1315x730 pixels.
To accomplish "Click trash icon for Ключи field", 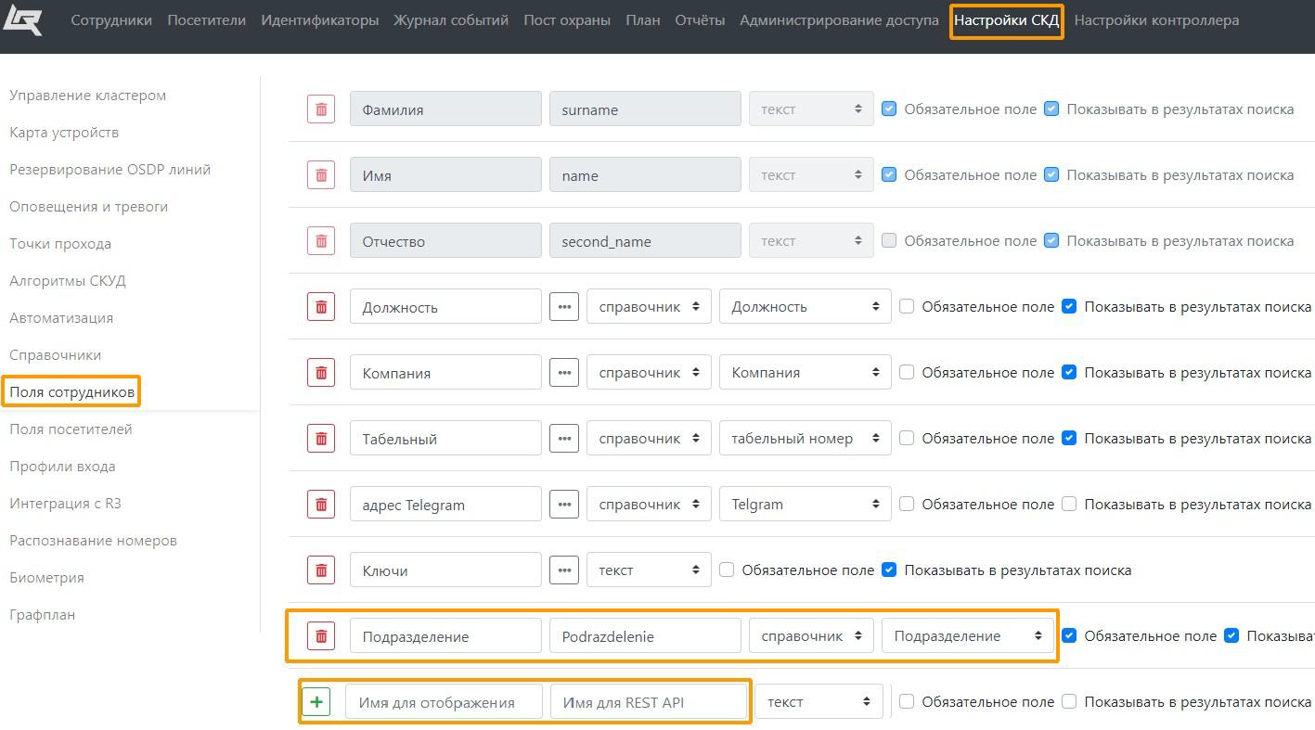I will pyautogui.click(x=321, y=570).
